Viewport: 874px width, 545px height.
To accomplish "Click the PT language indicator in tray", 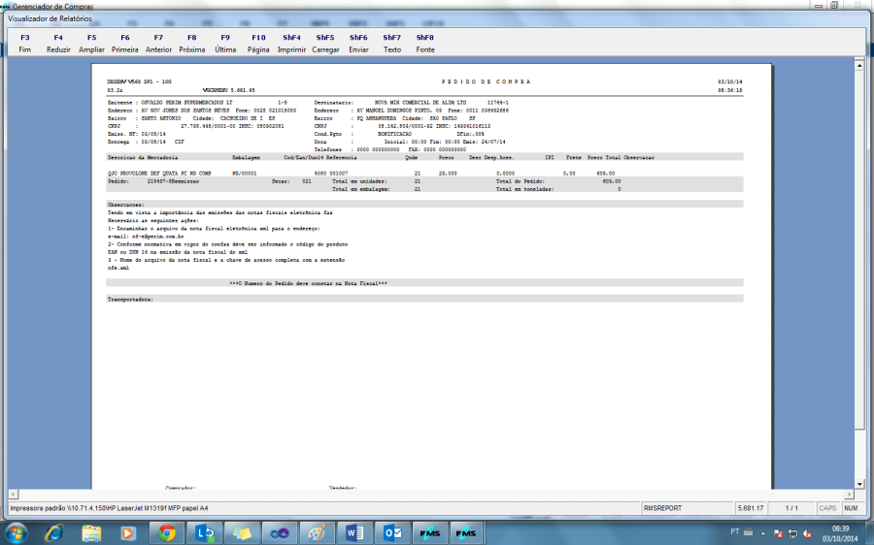I will coord(735,532).
